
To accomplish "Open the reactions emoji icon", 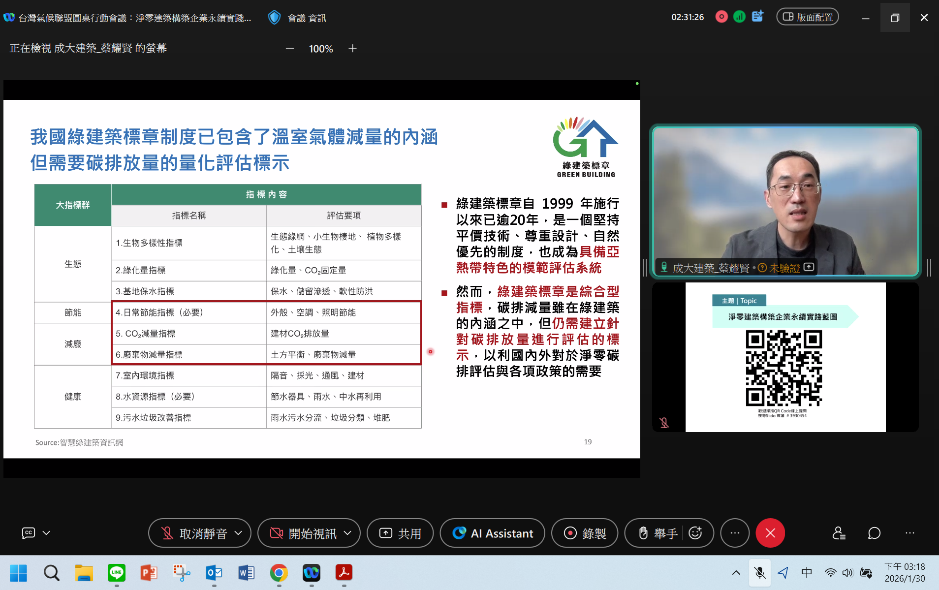I will [695, 533].
